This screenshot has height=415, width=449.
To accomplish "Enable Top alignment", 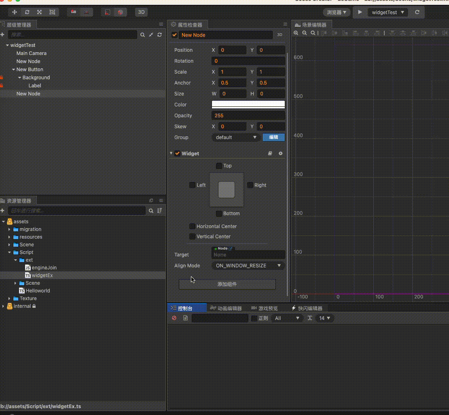I will (x=219, y=166).
